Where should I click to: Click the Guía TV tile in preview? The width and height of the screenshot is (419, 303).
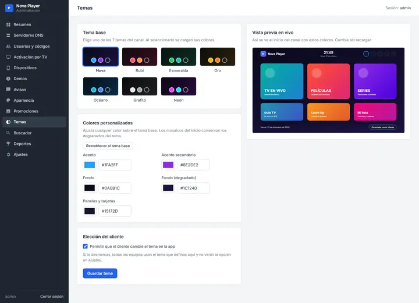[282, 112]
